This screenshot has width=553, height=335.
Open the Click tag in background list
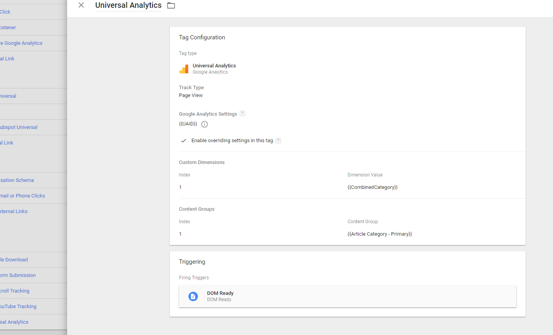coord(5,12)
